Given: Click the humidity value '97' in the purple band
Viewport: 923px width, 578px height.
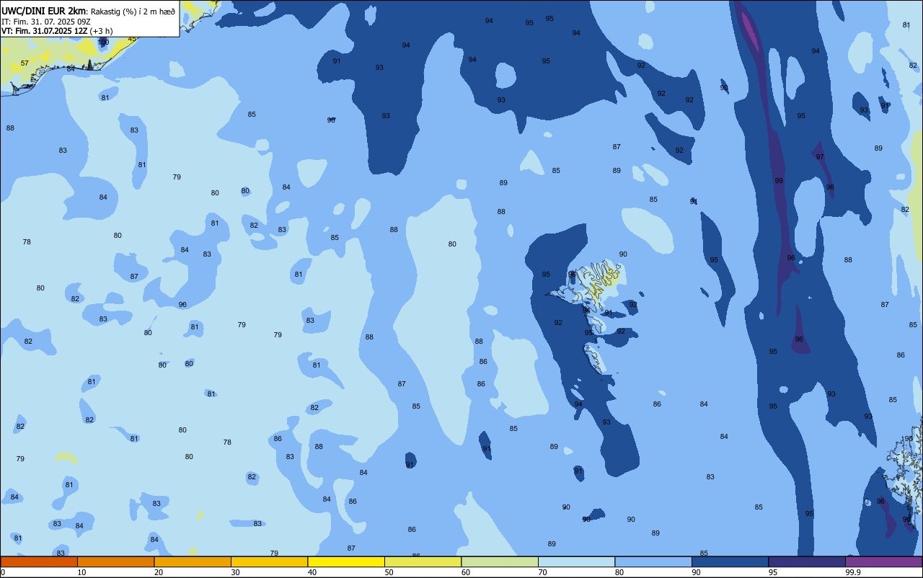Looking at the screenshot, I should click(x=820, y=157).
